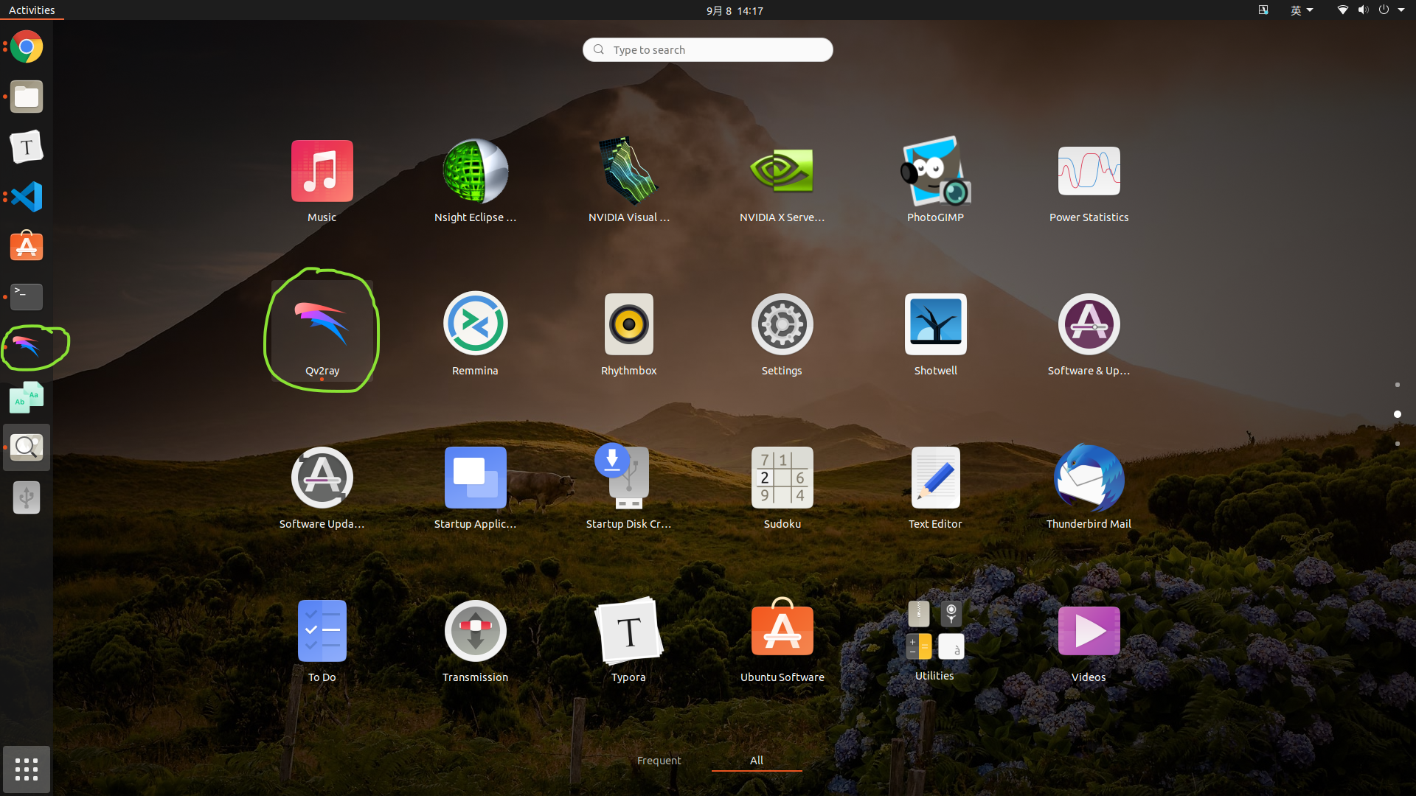Click the Activities button
Image resolution: width=1416 pixels, height=796 pixels.
(x=32, y=10)
